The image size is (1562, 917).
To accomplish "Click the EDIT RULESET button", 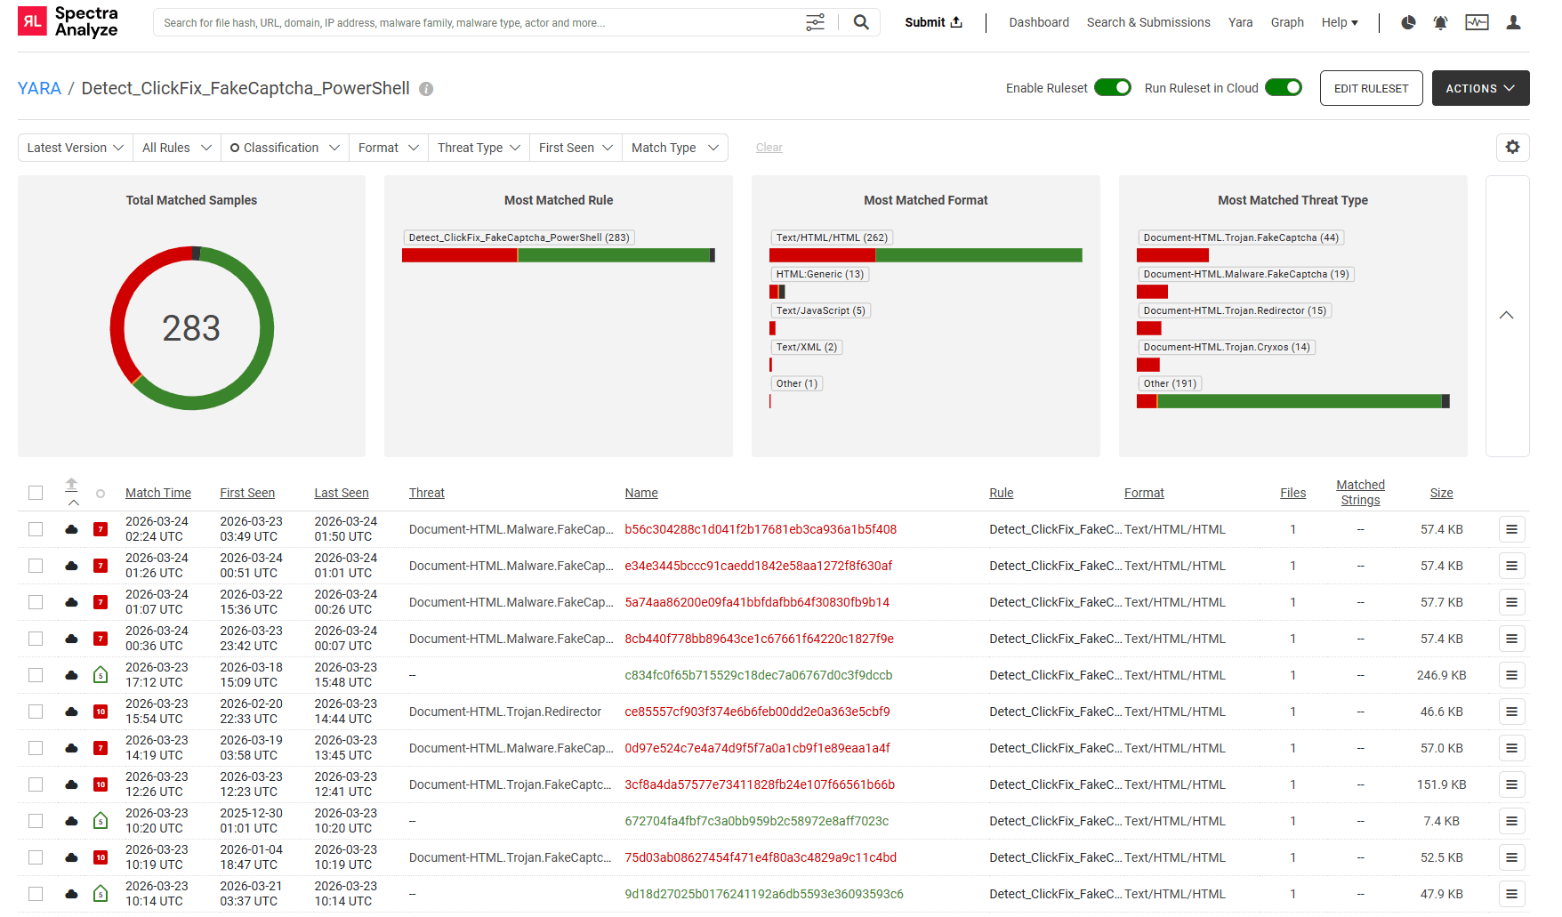I will point(1371,88).
